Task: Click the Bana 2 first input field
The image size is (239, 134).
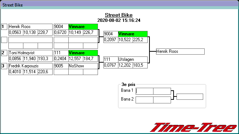Action: 144,100
